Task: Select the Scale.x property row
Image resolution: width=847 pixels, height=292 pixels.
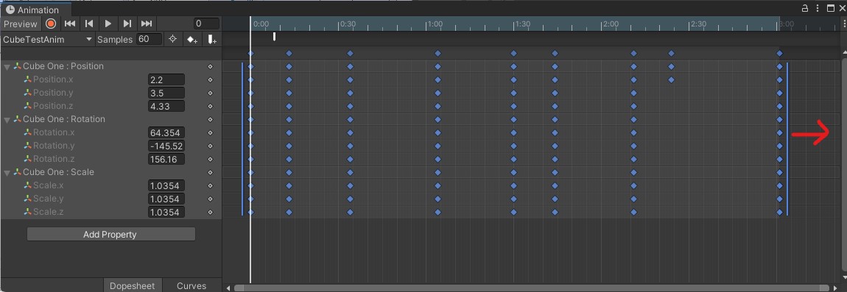Action: [110, 185]
